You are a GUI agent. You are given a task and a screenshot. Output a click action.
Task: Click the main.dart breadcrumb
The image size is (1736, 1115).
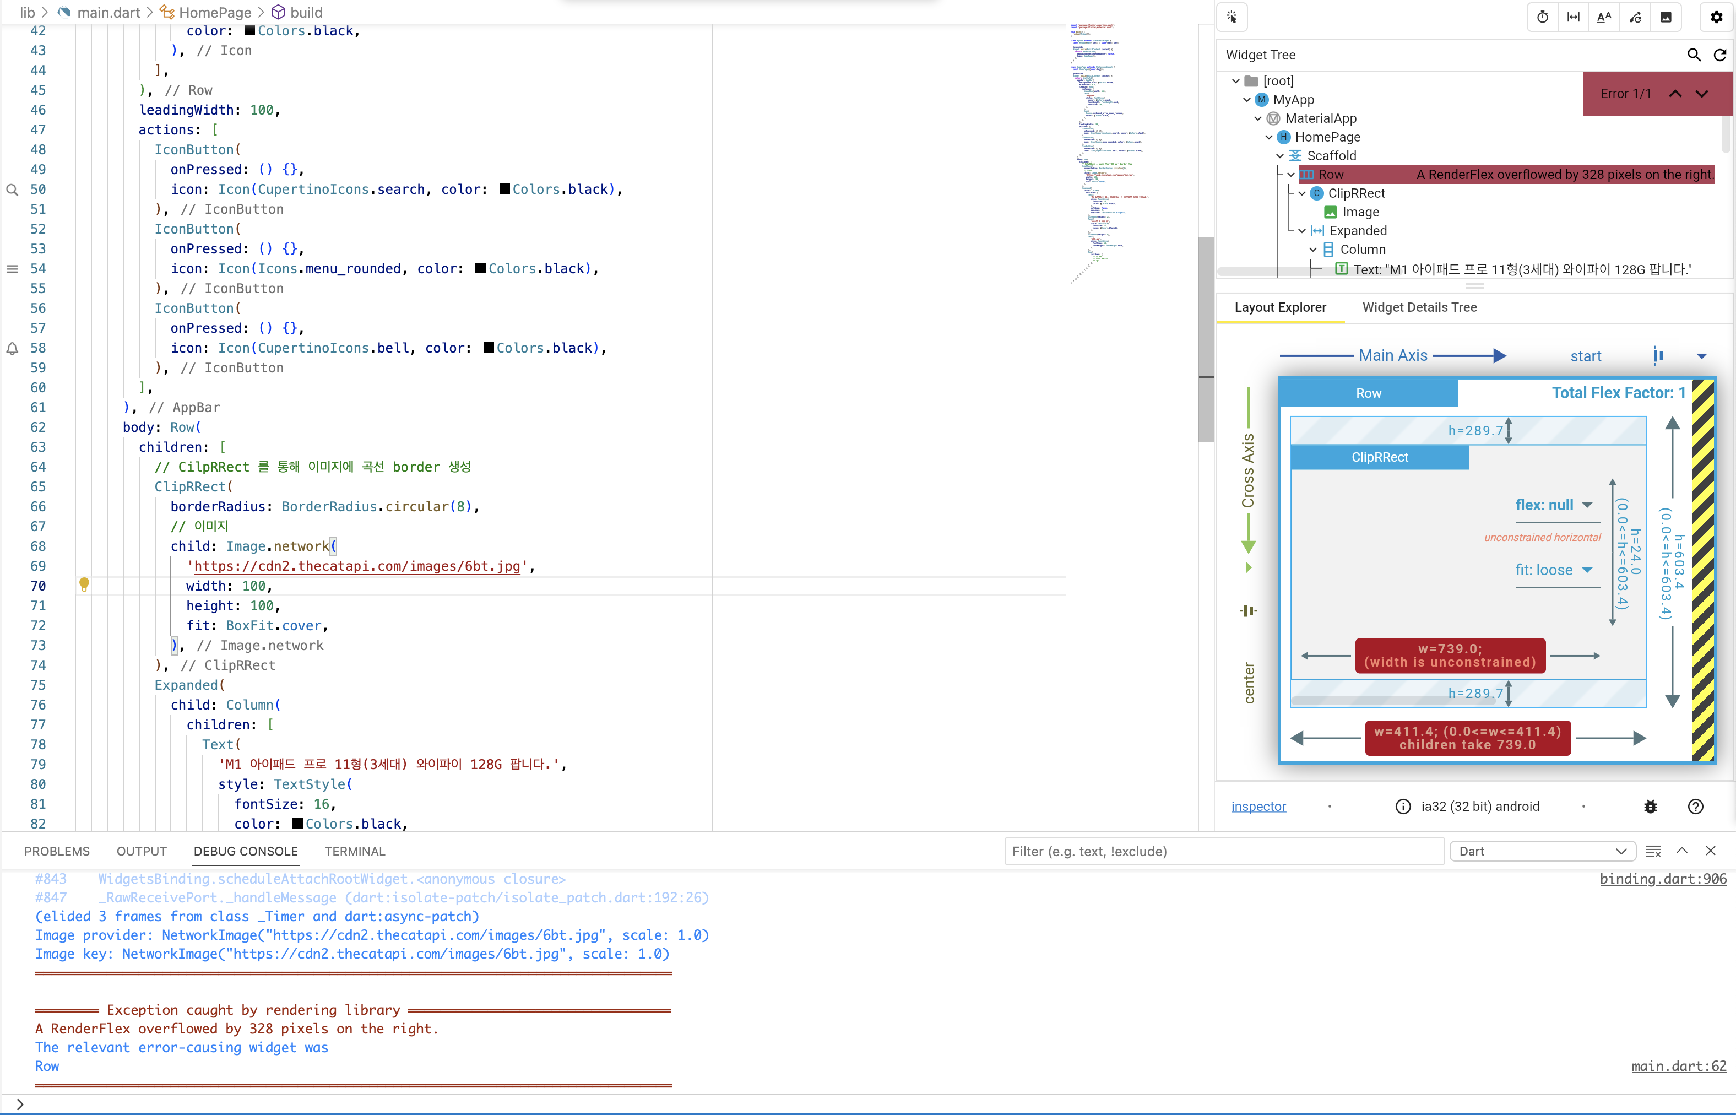[x=109, y=12]
